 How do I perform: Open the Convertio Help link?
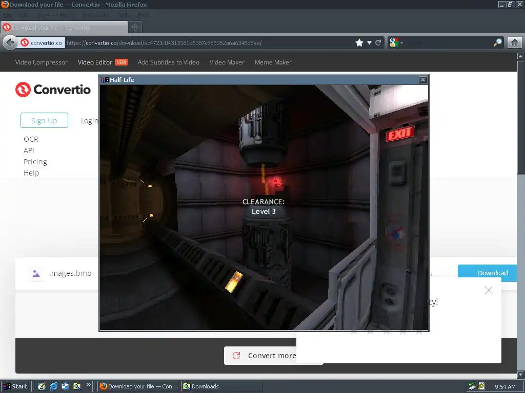point(31,173)
